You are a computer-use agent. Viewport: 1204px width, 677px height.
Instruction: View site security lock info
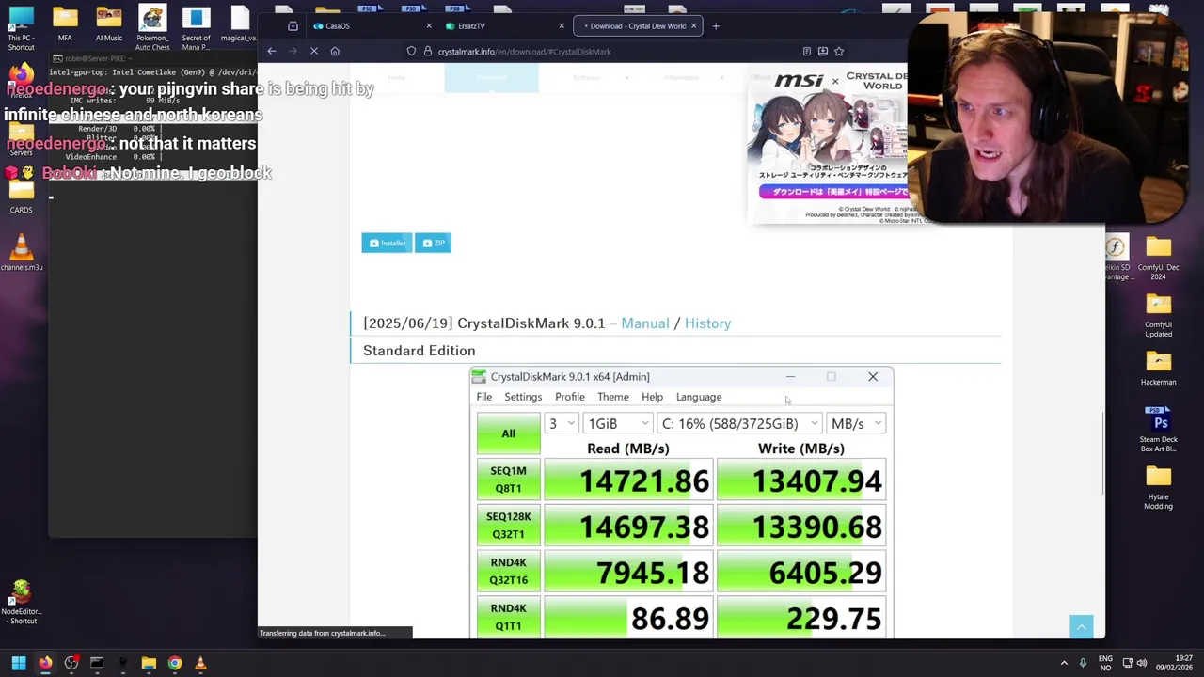(428, 52)
